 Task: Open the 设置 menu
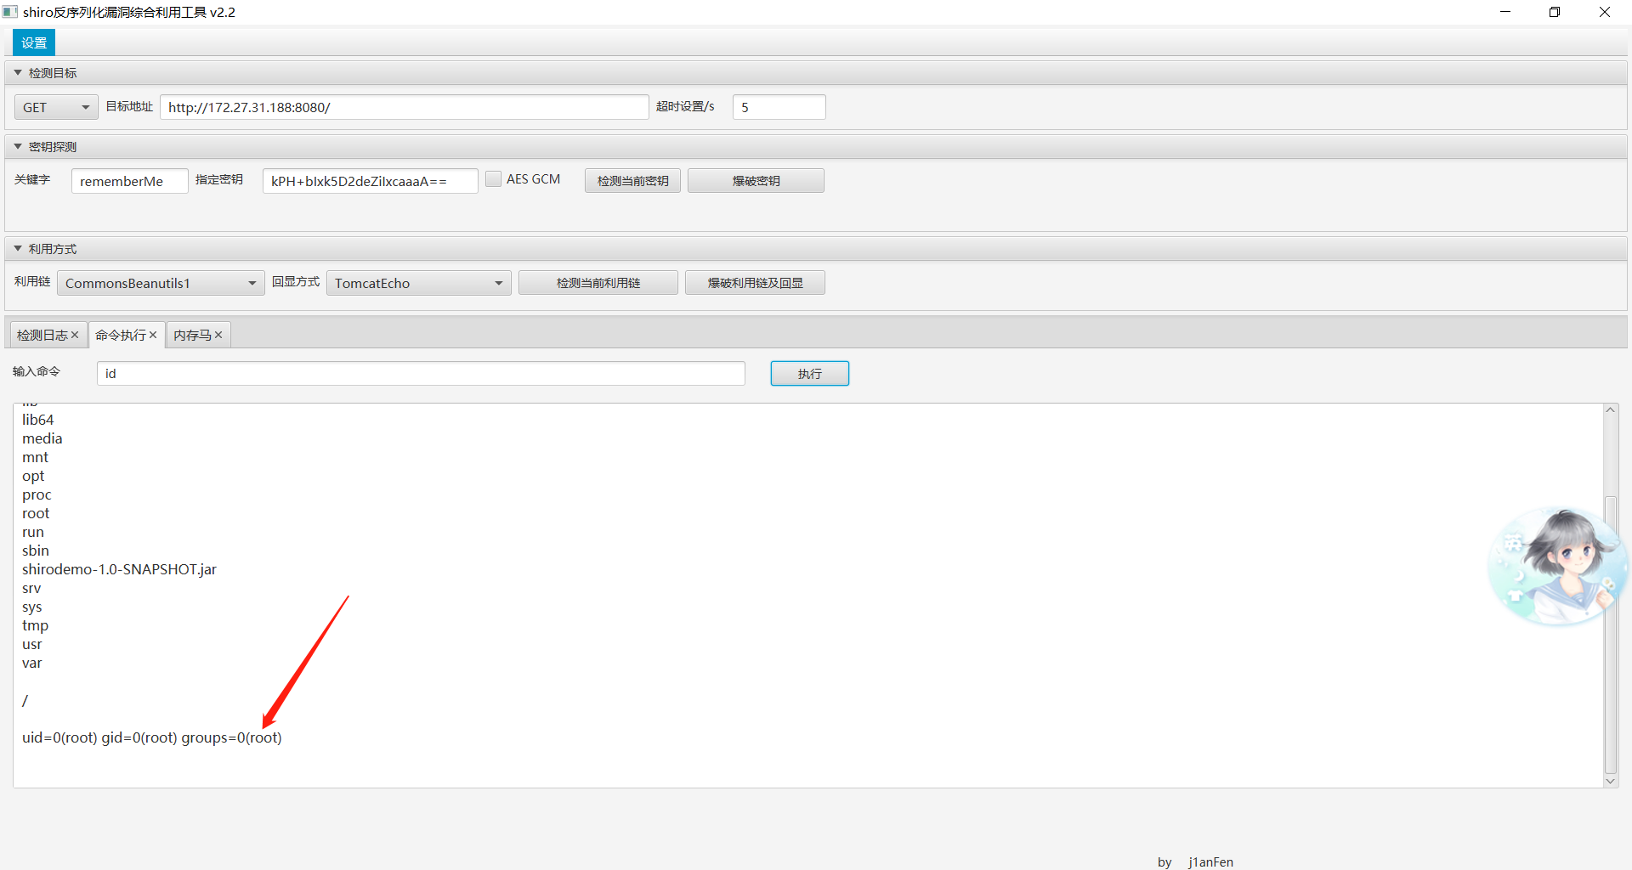click(34, 42)
